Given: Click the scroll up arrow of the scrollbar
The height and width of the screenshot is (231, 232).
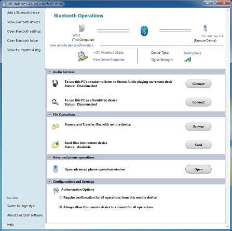Looking at the screenshot, I should pos(227,10).
